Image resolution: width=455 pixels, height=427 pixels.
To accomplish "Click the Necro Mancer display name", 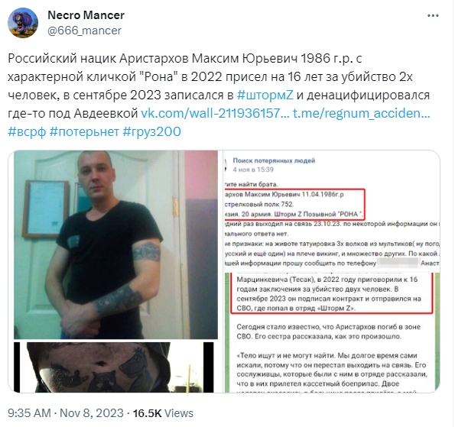I will pos(86,15).
